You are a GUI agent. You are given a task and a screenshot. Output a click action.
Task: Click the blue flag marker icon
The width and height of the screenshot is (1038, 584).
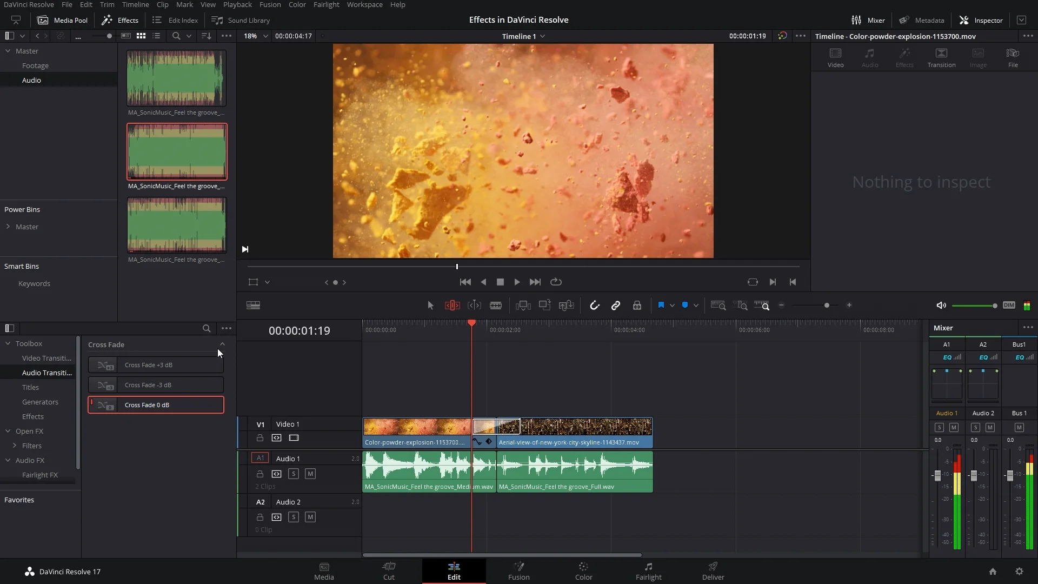[661, 306]
